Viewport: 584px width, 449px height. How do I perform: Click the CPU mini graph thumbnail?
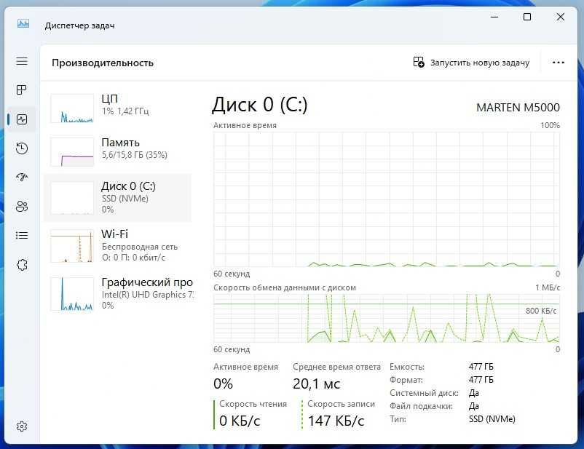coord(72,108)
